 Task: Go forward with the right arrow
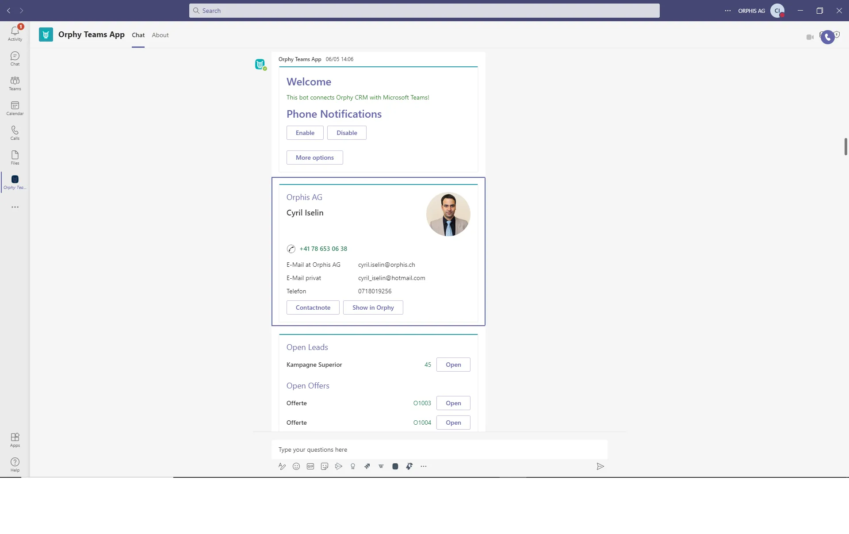click(x=21, y=11)
